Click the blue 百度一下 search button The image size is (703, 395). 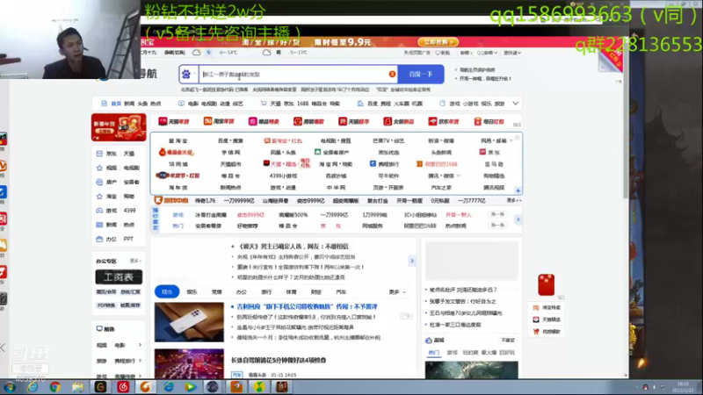coord(421,75)
